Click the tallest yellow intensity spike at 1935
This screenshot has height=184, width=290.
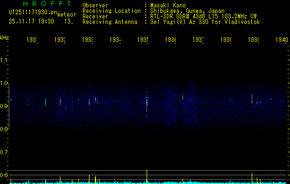click(x=147, y=177)
